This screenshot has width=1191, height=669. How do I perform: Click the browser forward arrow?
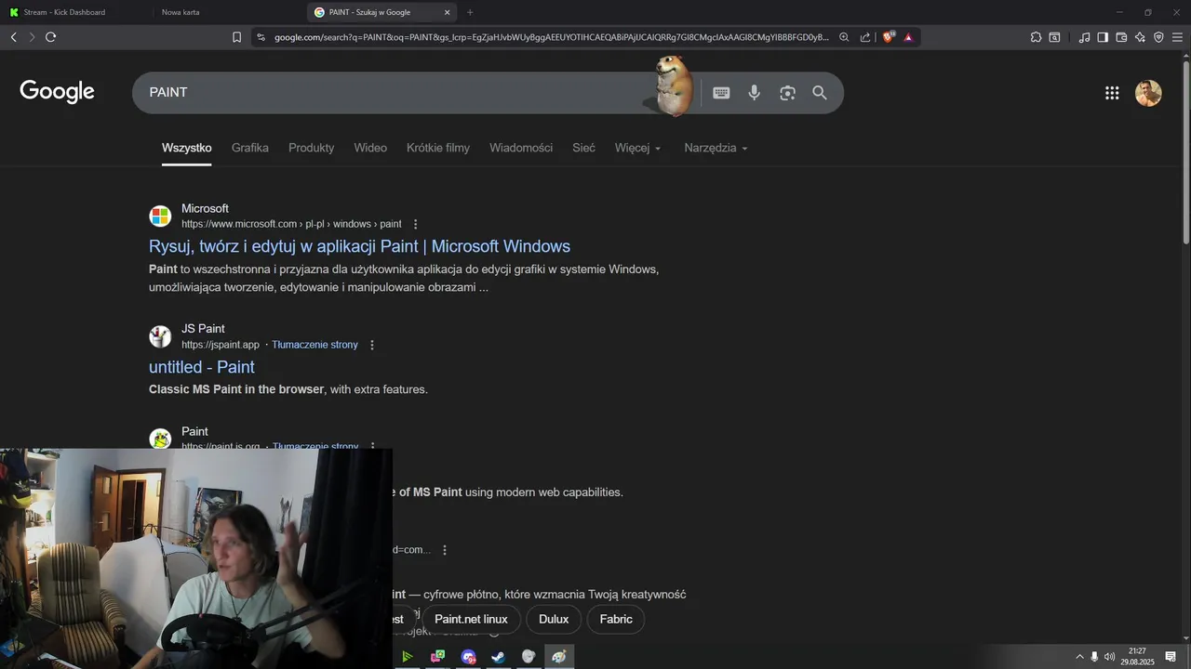(x=32, y=37)
